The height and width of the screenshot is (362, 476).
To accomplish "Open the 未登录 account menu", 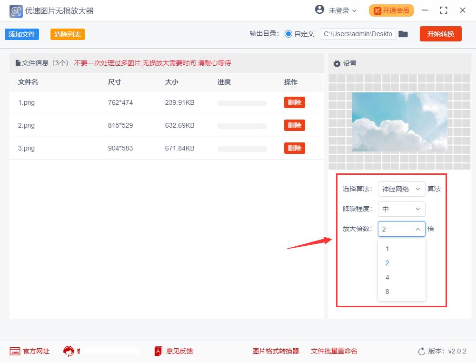I will pyautogui.click(x=335, y=10).
